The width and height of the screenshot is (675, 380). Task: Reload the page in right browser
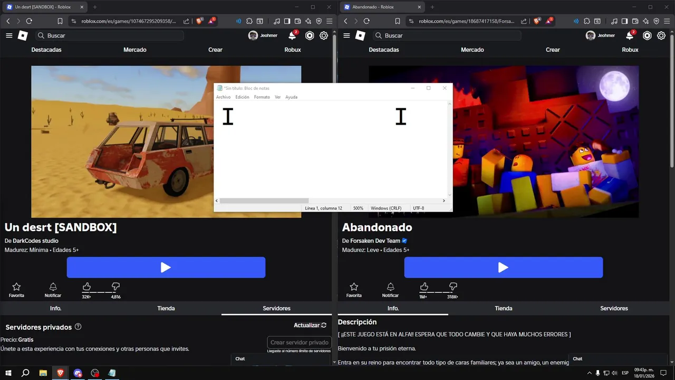[x=367, y=21]
